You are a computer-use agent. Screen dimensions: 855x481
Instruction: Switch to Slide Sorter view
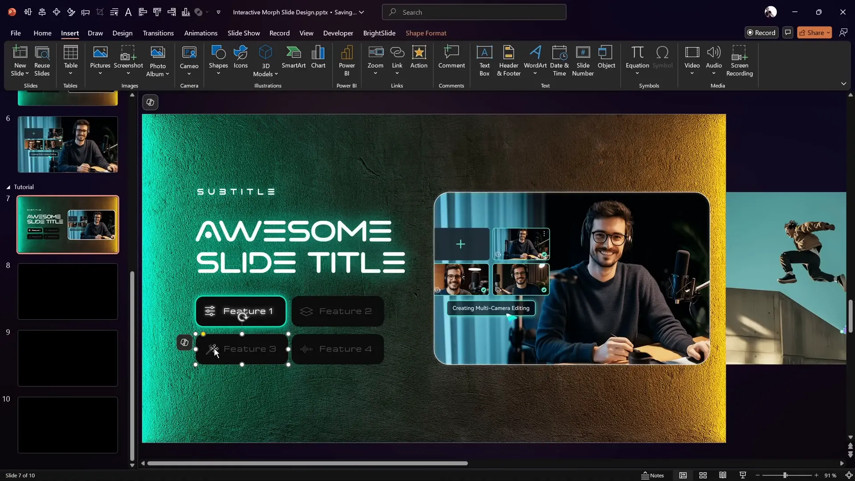point(703,475)
